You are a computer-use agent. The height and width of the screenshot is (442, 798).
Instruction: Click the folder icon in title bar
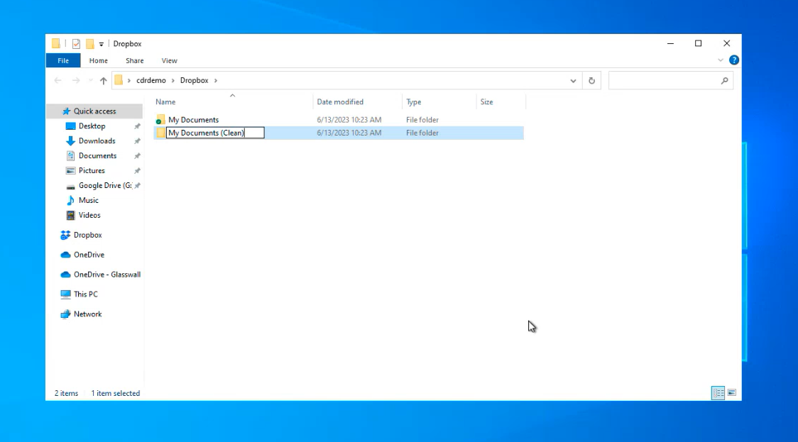tap(56, 44)
